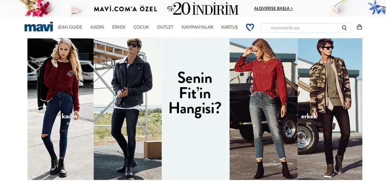Click the Mavi logo
This screenshot has width=386, height=184.
pos(39,27)
